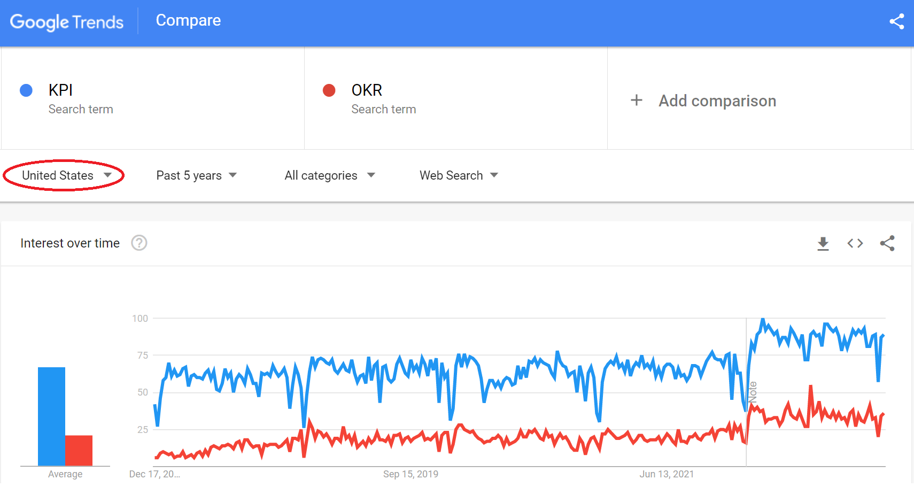Viewport: 914px width, 487px height.
Task: Open the All categories dropdown
Action: [330, 175]
